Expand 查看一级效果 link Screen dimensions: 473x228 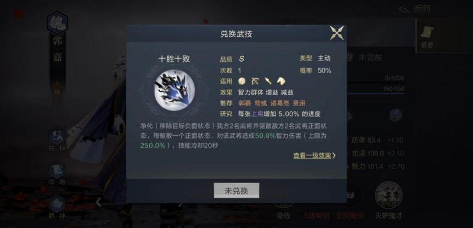[314, 155]
